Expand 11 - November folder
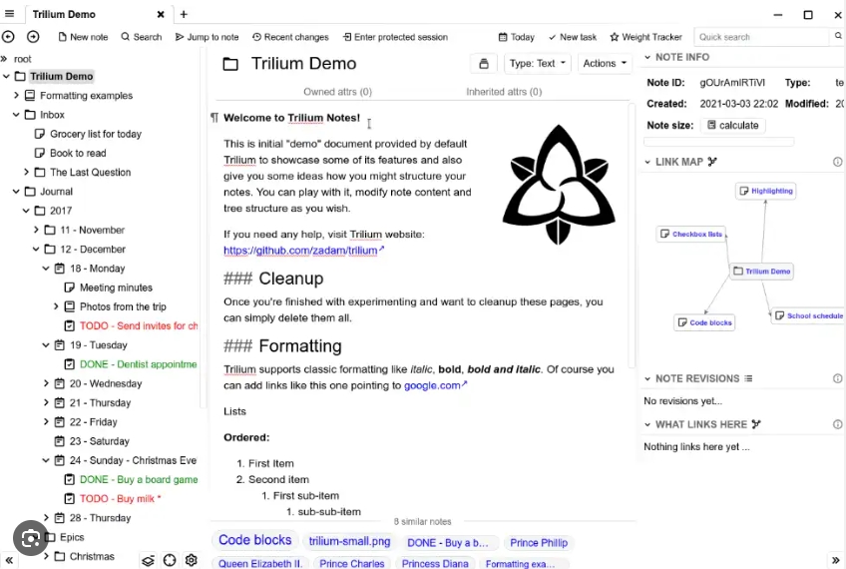Viewport: 846px width, 569px height. coord(36,230)
